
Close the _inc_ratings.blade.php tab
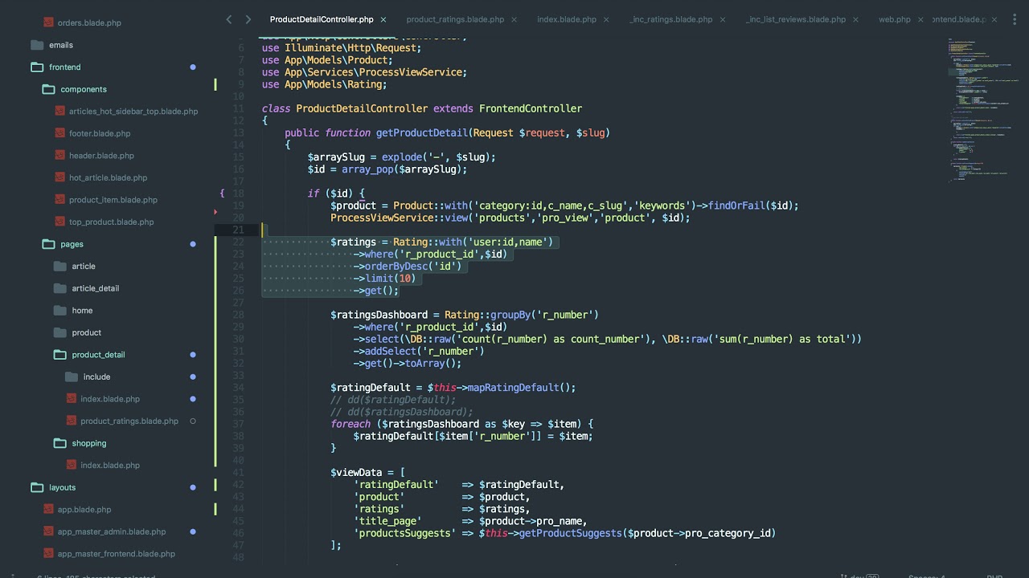(723, 19)
